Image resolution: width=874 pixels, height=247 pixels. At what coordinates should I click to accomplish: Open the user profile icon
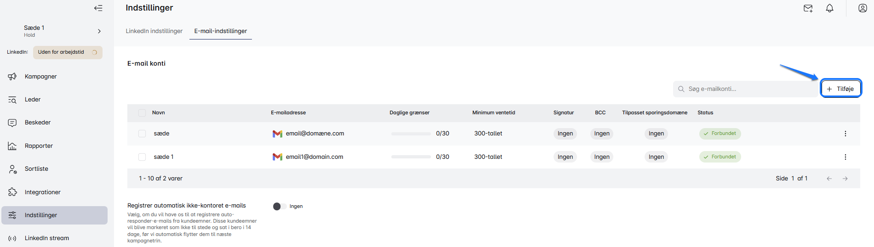coord(863,8)
